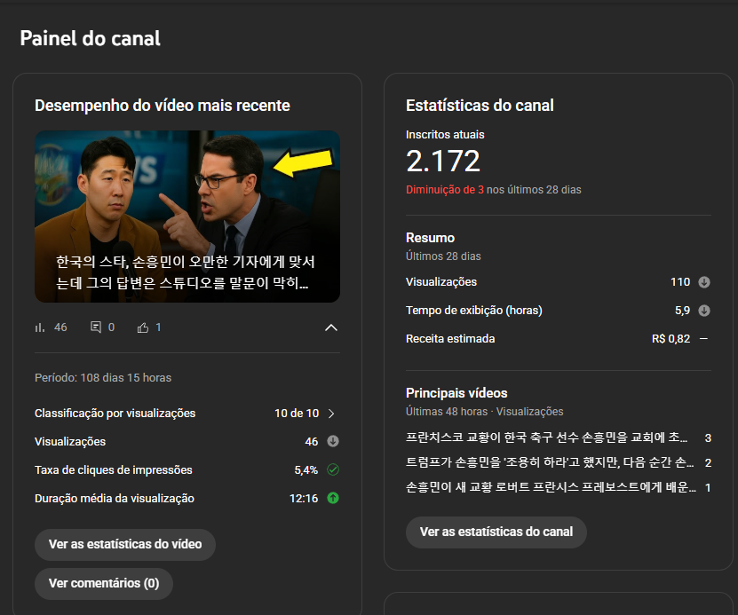Click the comments icon under the thumbnail
The height and width of the screenshot is (615, 738).
point(96,327)
